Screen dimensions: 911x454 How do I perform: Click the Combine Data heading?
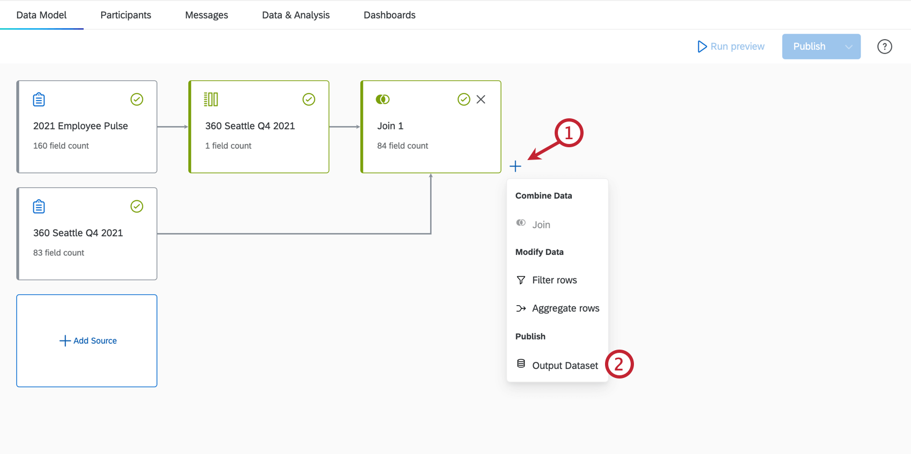[x=544, y=195]
